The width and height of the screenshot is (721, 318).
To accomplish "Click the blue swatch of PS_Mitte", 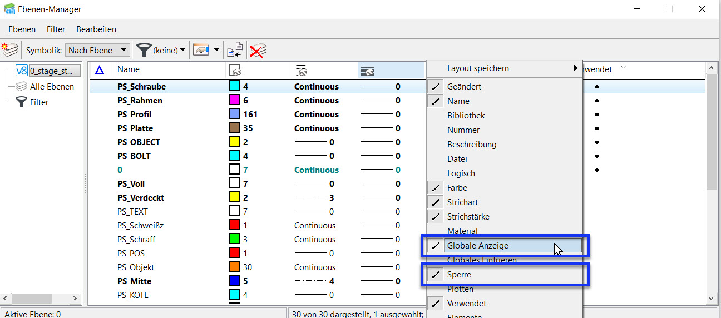I will click(234, 281).
